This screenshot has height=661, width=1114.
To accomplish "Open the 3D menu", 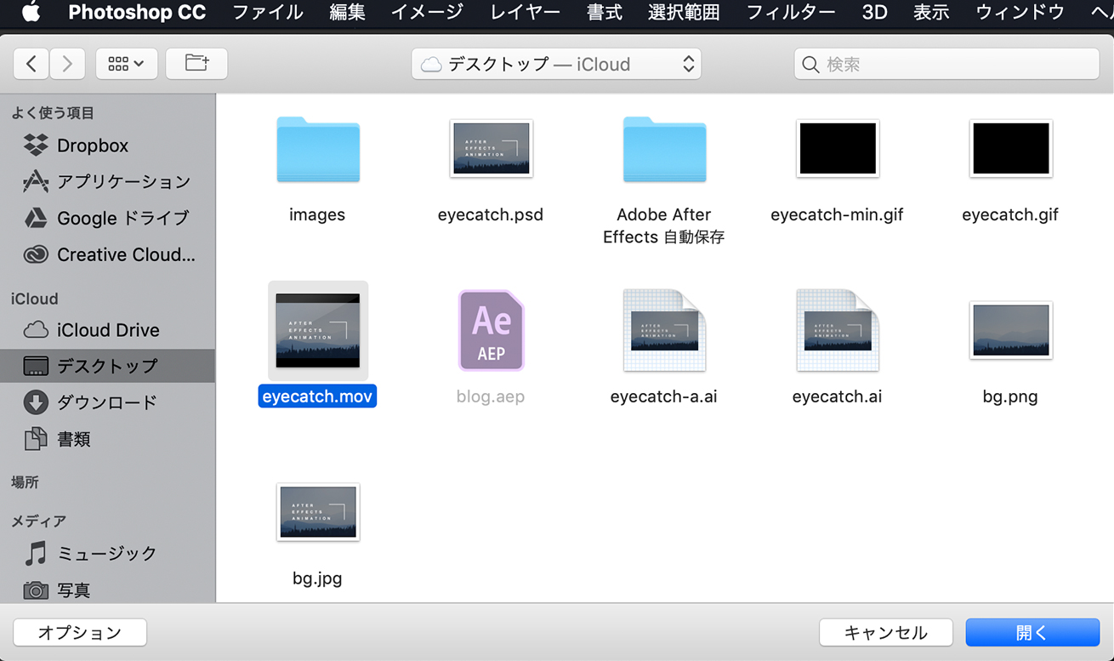I will pos(874,12).
